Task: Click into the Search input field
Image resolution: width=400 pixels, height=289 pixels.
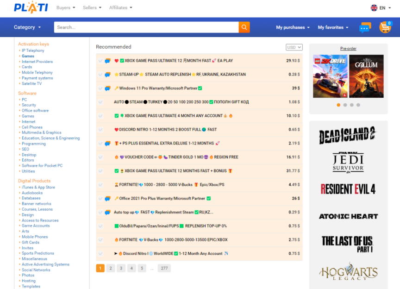Action: pos(146,27)
